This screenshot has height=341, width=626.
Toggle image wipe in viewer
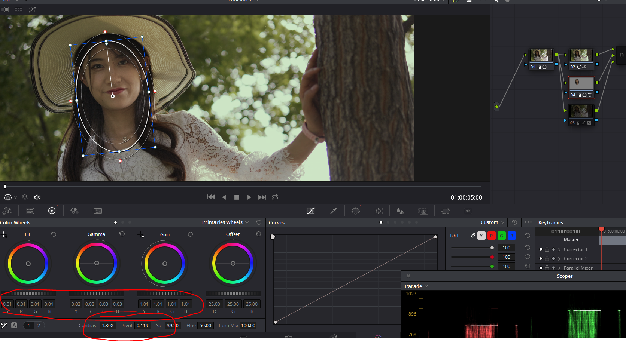(5, 9)
